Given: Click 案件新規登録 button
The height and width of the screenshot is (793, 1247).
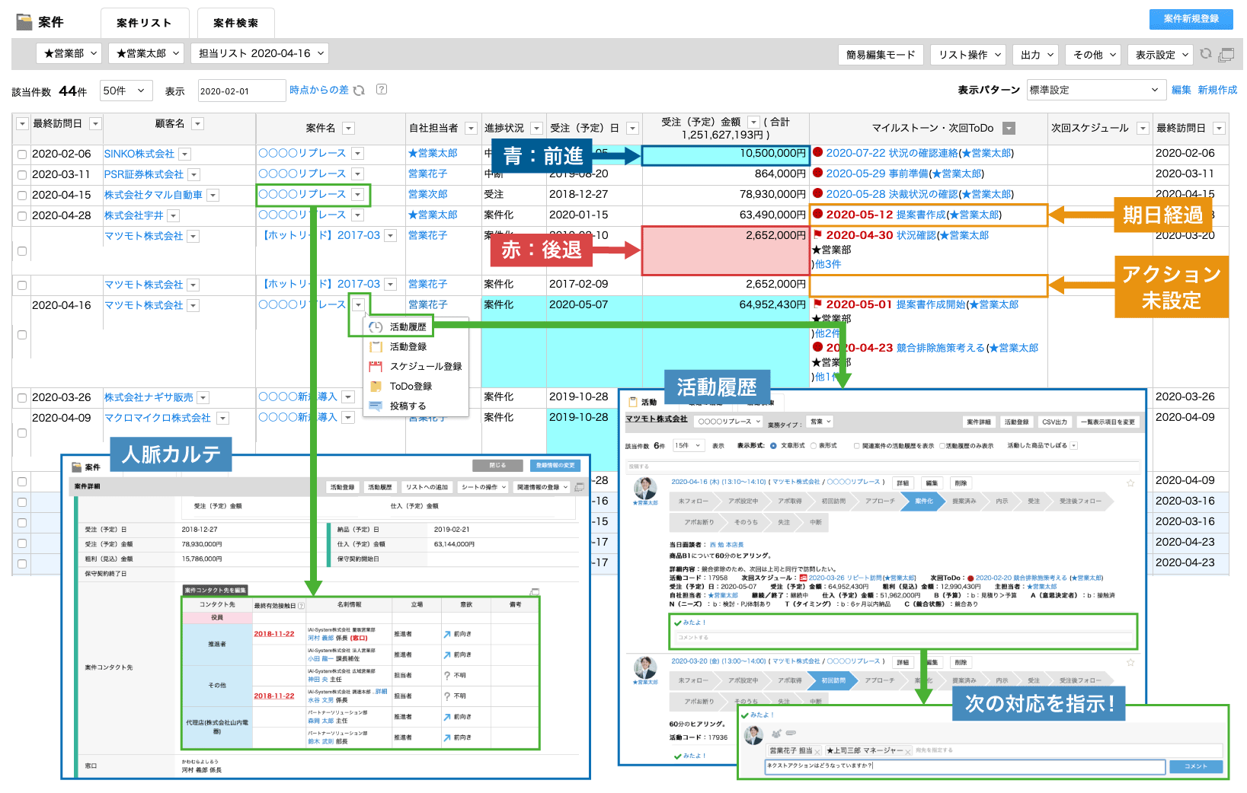Looking at the screenshot, I should [1191, 19].
